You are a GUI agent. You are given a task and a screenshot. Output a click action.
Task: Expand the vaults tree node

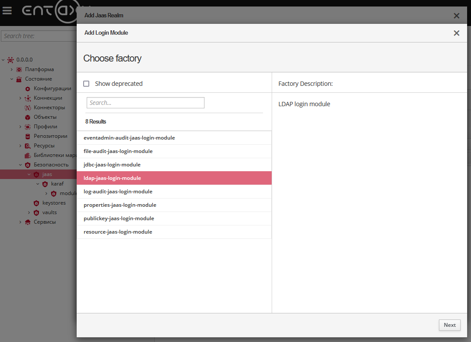[x=29, y=212]
